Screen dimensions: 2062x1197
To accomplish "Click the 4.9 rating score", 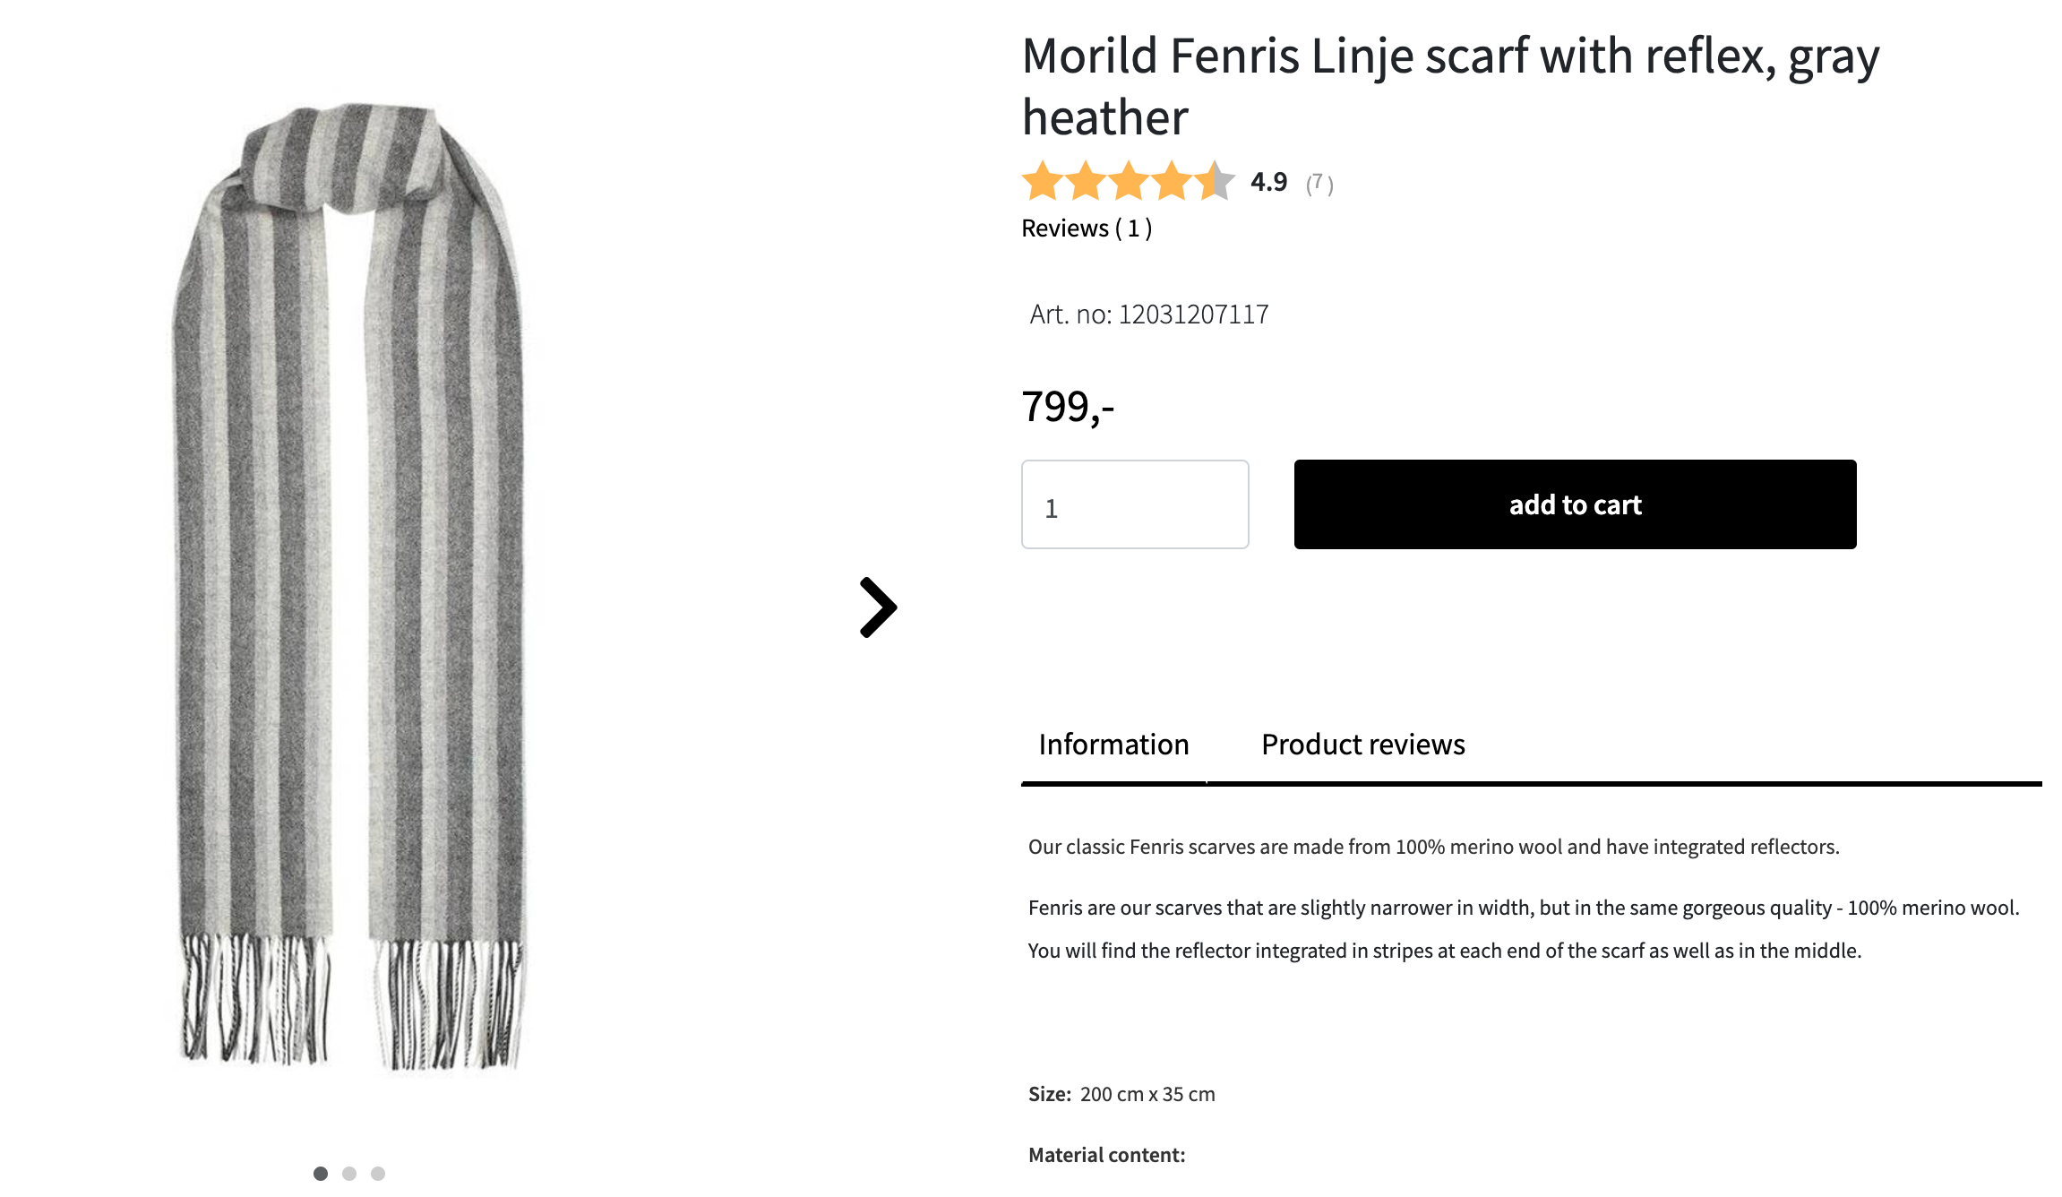I will click(1268, 182).
